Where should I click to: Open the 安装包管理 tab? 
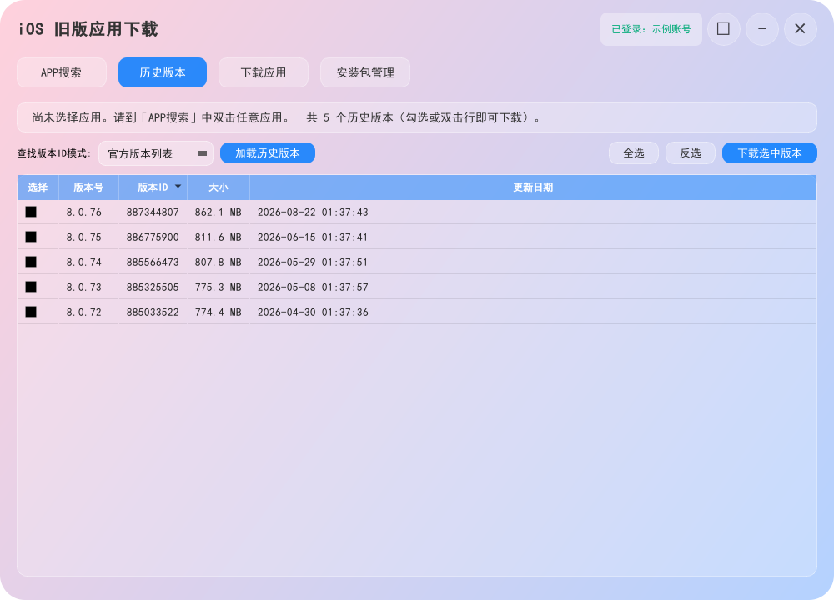tap(365, 72)
